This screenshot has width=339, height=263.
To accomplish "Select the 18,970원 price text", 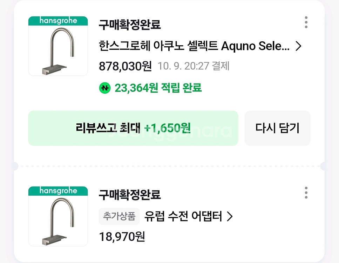I will point(122,237).
